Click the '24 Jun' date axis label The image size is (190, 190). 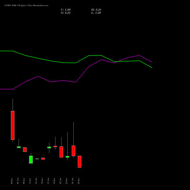click(x=73, y=181)
